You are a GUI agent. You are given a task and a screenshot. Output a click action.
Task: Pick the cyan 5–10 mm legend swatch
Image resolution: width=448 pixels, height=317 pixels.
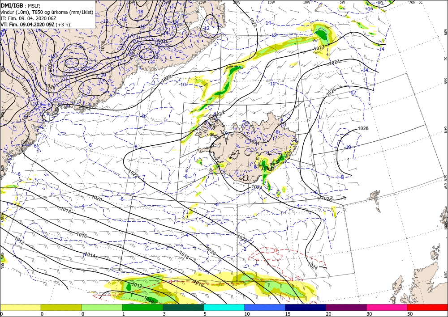click(224, 307)
